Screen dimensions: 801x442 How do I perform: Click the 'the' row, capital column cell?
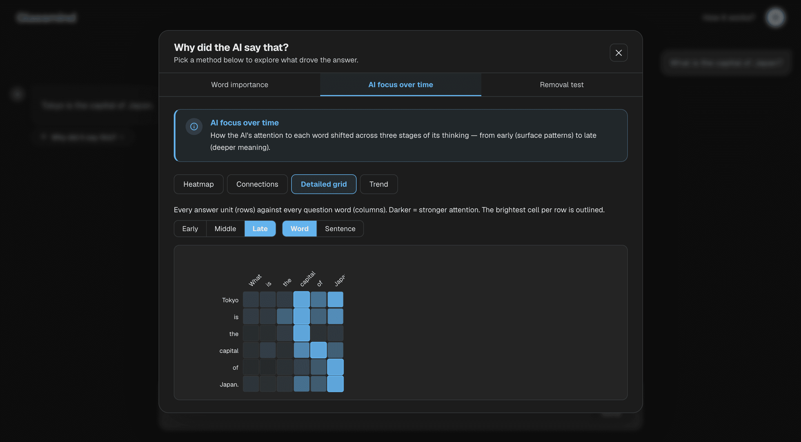click(x=301, y=333)
